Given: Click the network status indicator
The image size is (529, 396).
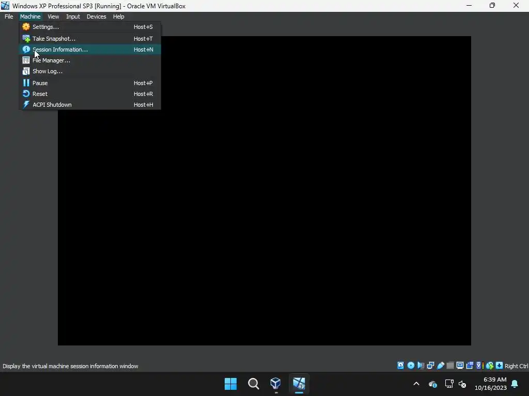Looking at the screenshot, I should pos(430,366).
